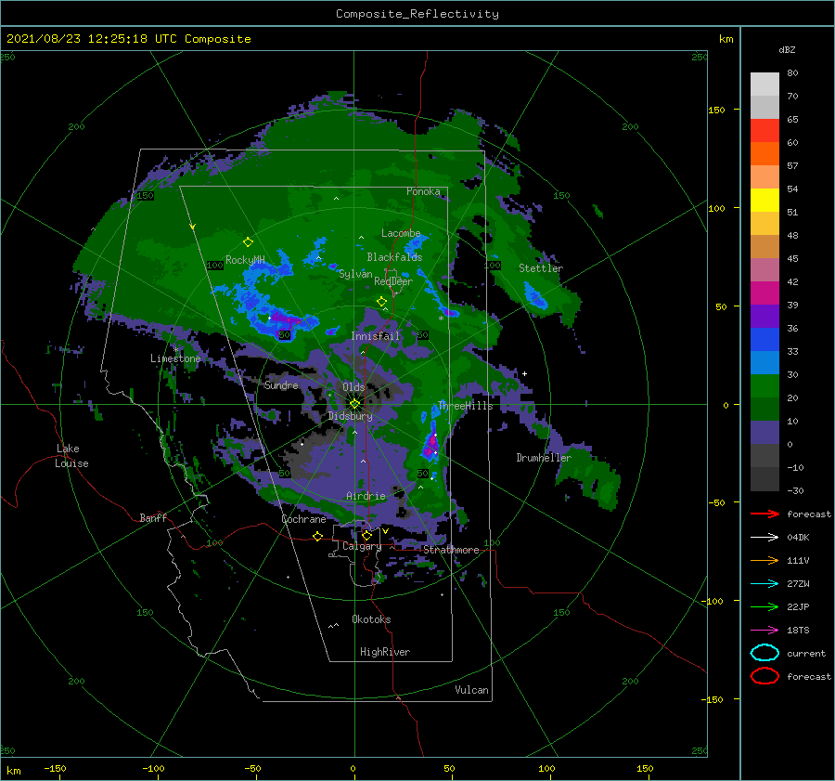Select the red 60-65 dBZ swatch
Screen dimensions: 835x781
[764, 131]
